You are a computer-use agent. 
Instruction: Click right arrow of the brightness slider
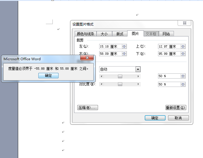click(x=138, y=76)
